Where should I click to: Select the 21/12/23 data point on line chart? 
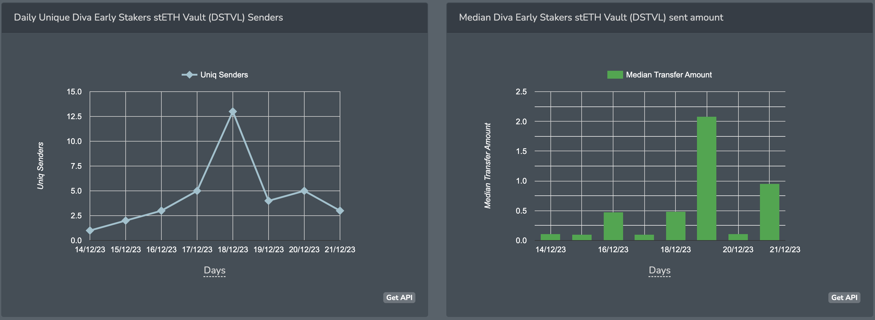(340, 211)
